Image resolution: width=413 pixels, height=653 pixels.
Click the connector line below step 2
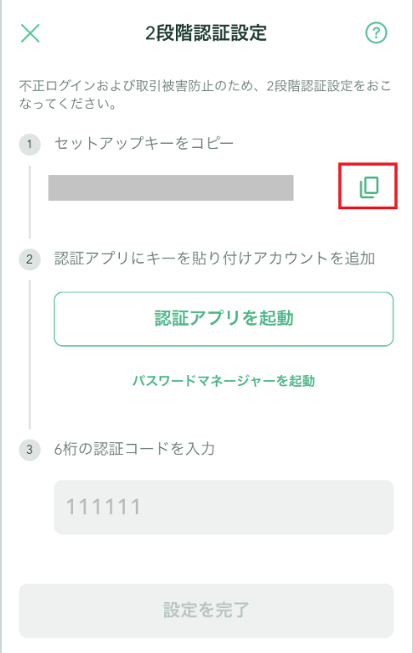point(30,355)
